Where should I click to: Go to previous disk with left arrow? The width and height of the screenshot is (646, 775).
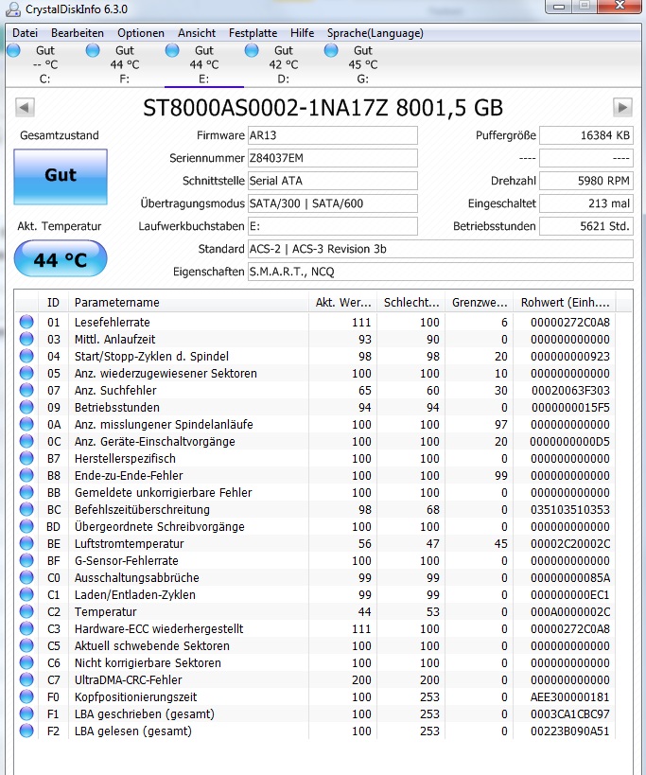coord(25,107)
